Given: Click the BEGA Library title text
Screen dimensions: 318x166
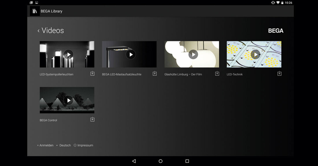Looking at the screenshot, I should pyautogui.click(x=51, y=11).
